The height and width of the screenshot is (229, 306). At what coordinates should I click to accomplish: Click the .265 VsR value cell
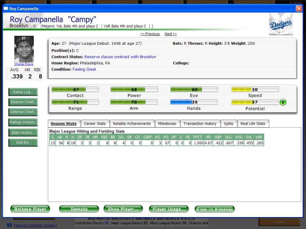[259, 143]
